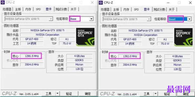
Task: Click GPU name field in left window
Action: point(48,30)
